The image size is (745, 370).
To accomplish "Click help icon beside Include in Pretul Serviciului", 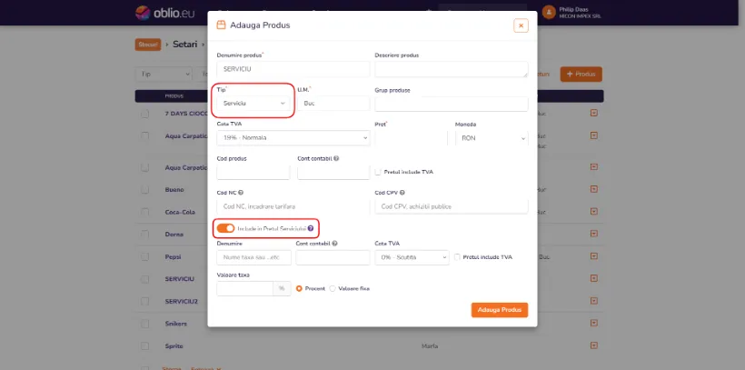I will click(x=310, y=228).
